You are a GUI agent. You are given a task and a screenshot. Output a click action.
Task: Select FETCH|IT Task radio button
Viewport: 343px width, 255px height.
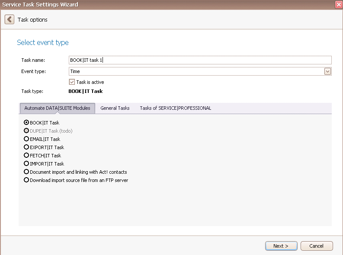[26, 155]
